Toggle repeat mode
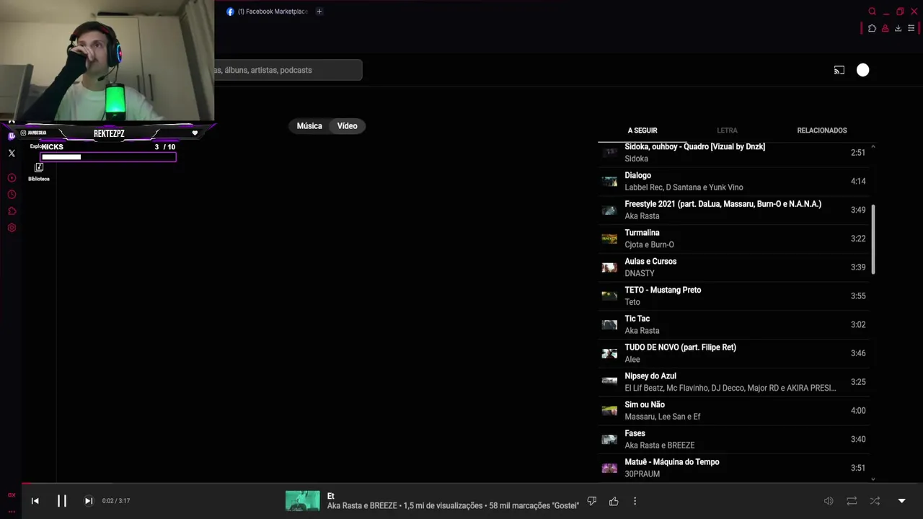Screen dimensions: 923x519 852,501
